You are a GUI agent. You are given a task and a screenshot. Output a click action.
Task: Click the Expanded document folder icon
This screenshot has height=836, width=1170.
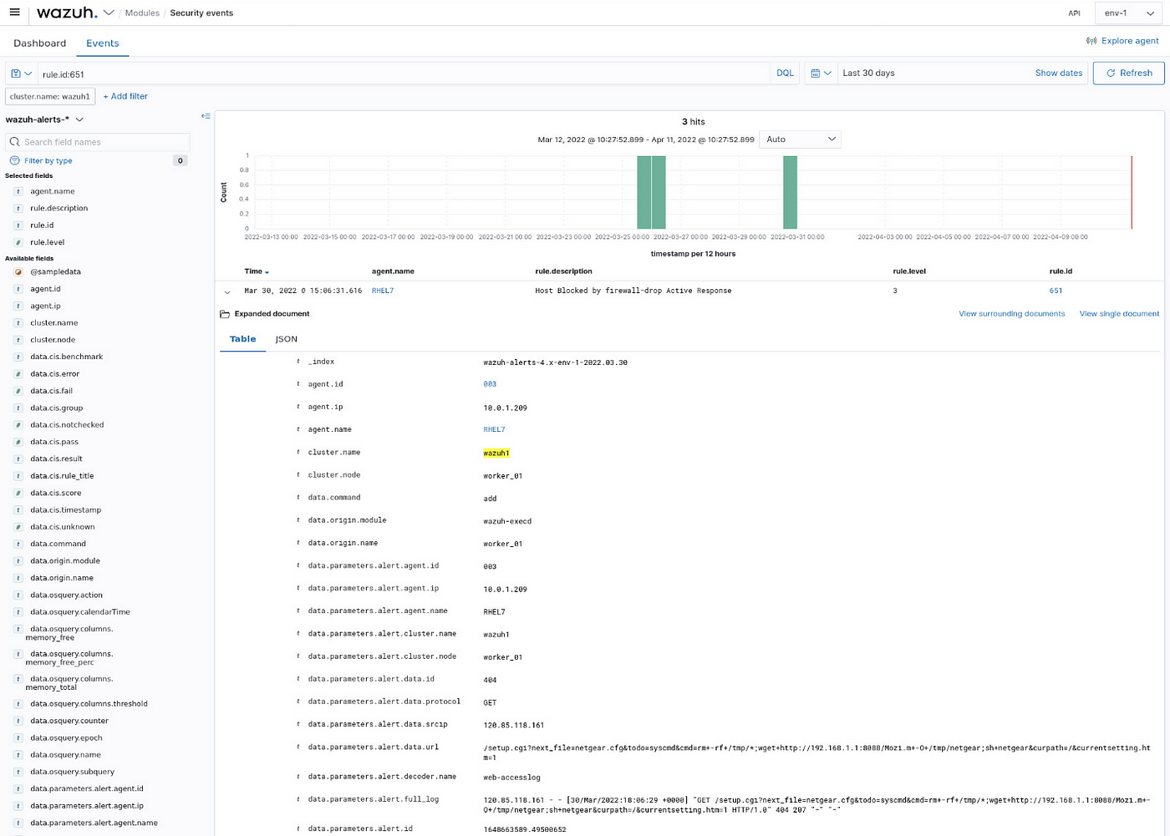224,314
